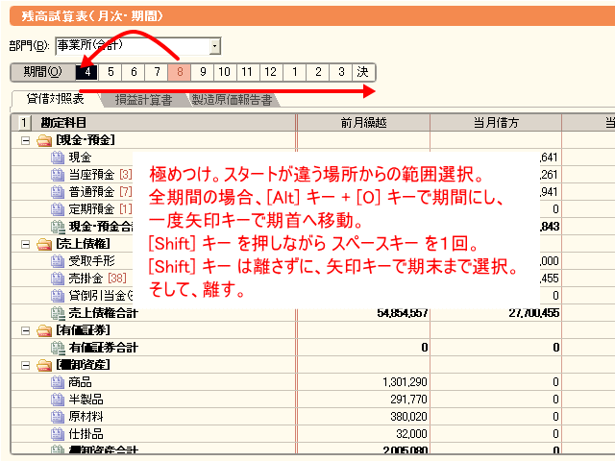
Task: Click the 前月繰越 column header
Action: 363,122
